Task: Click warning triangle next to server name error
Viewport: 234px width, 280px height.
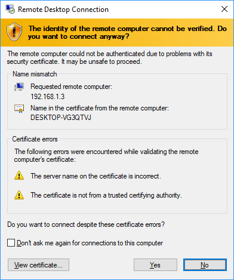Action: (x=19, y=176)
